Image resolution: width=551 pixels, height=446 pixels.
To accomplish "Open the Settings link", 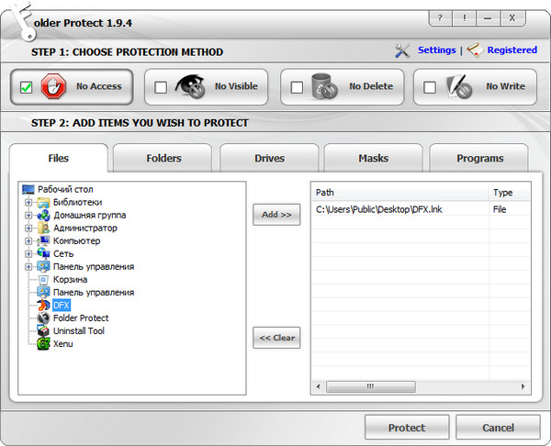I will click(437, 50).
